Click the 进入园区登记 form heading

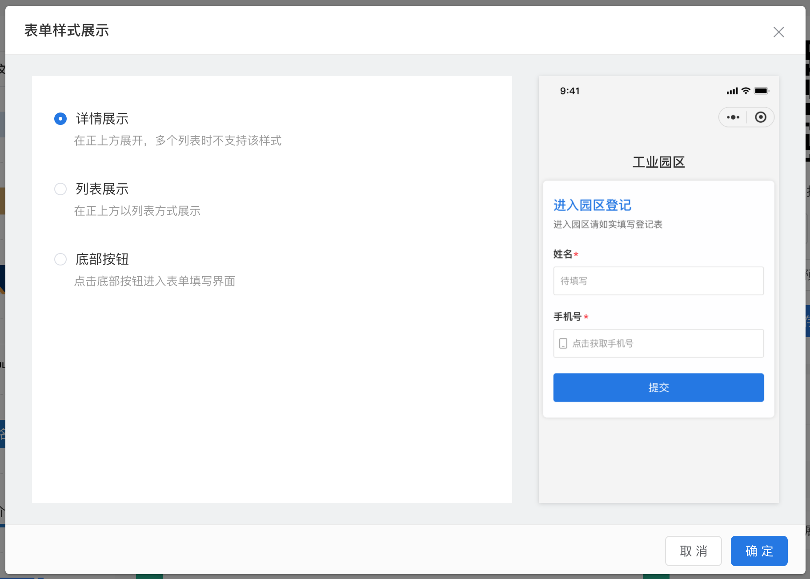(592, 205)
